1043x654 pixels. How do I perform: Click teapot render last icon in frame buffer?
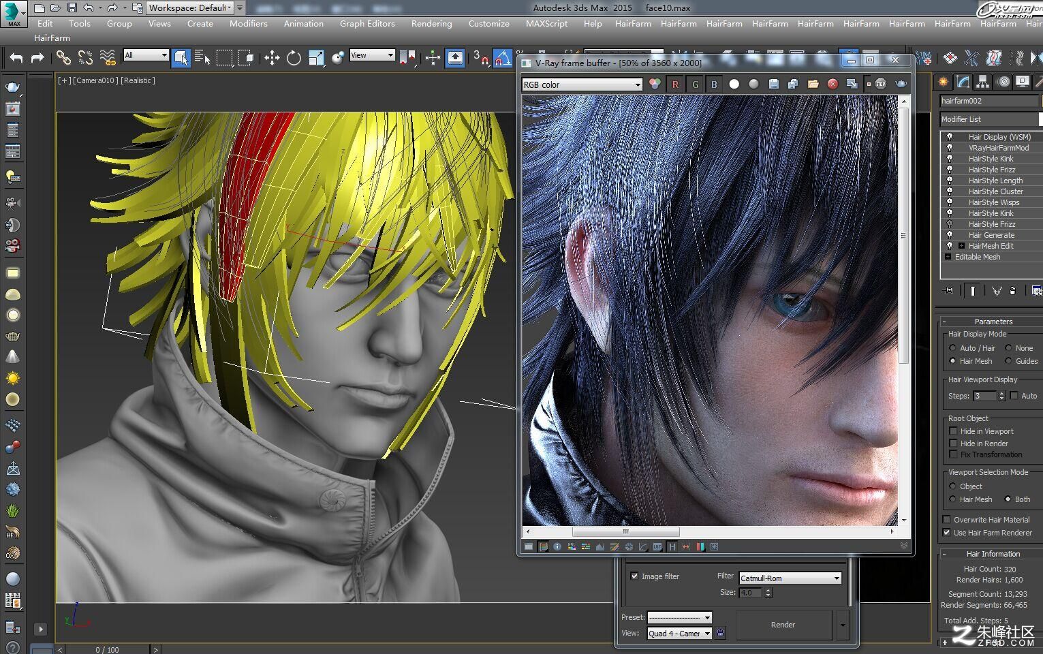(x=901, y=84)
